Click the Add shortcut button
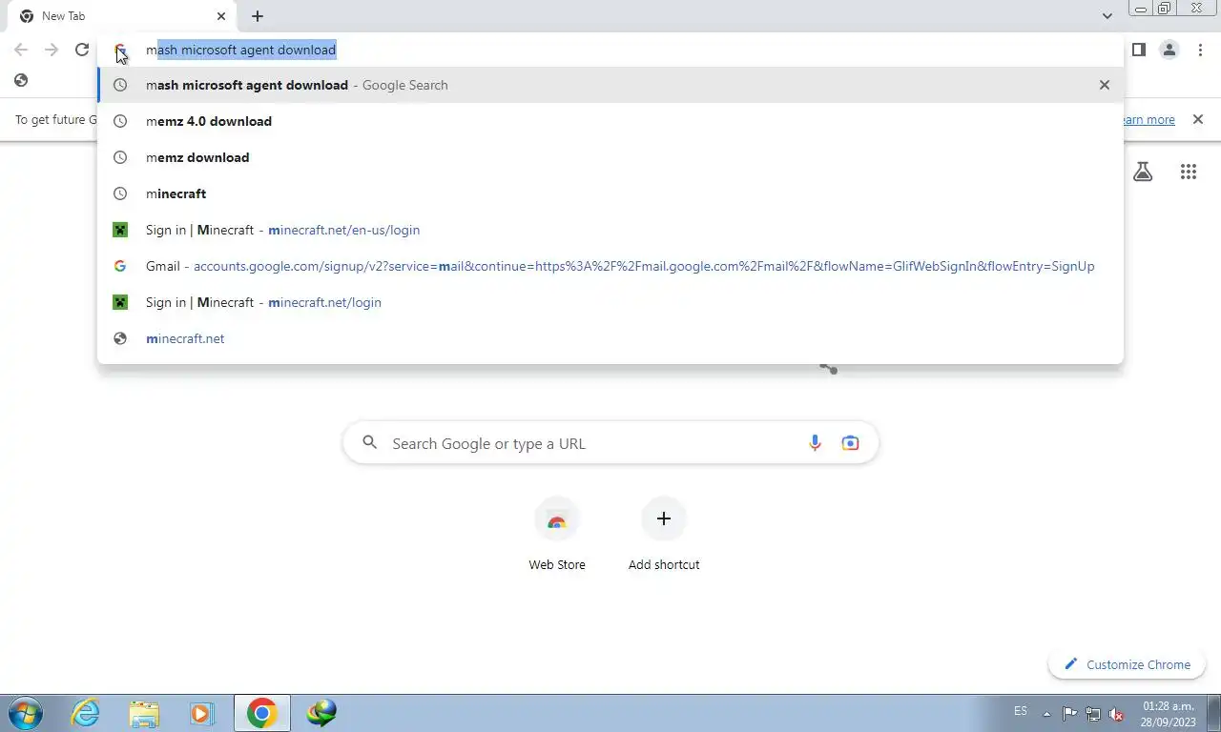Image resolution: width=1221 pixels, height=732 pixels. click(664, 535)
